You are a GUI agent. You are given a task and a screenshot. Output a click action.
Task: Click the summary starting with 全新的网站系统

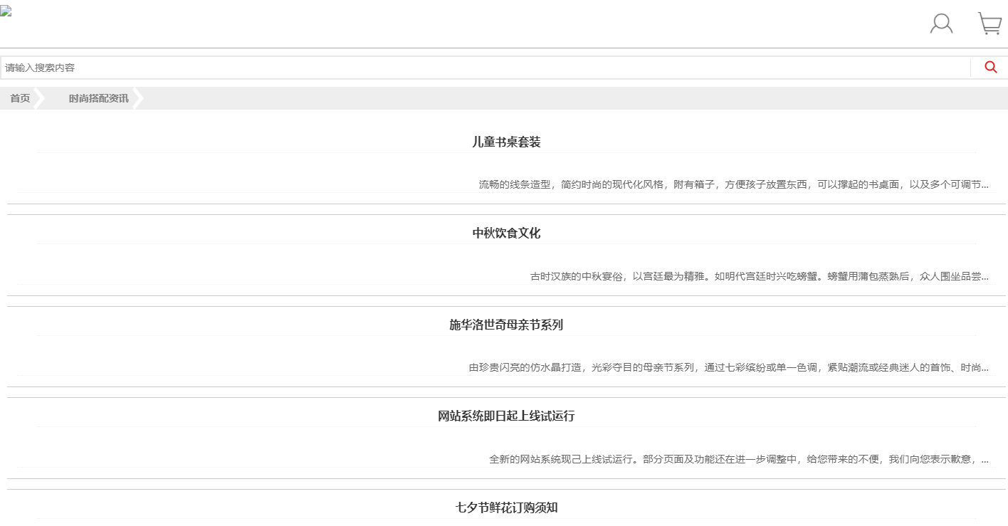[735, 459]
